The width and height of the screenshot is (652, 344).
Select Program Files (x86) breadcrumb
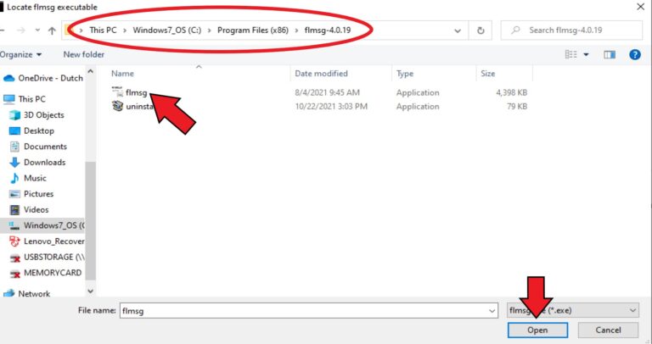[x=253, y=30]
